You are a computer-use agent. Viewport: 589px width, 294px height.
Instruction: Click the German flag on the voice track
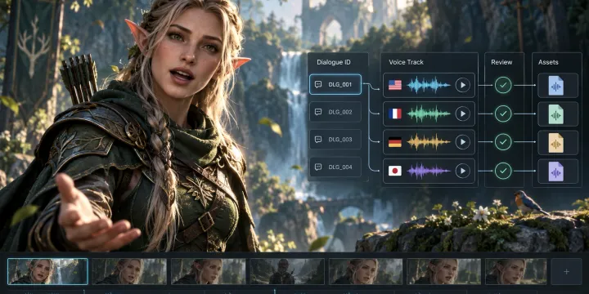[x=395, y=142]
